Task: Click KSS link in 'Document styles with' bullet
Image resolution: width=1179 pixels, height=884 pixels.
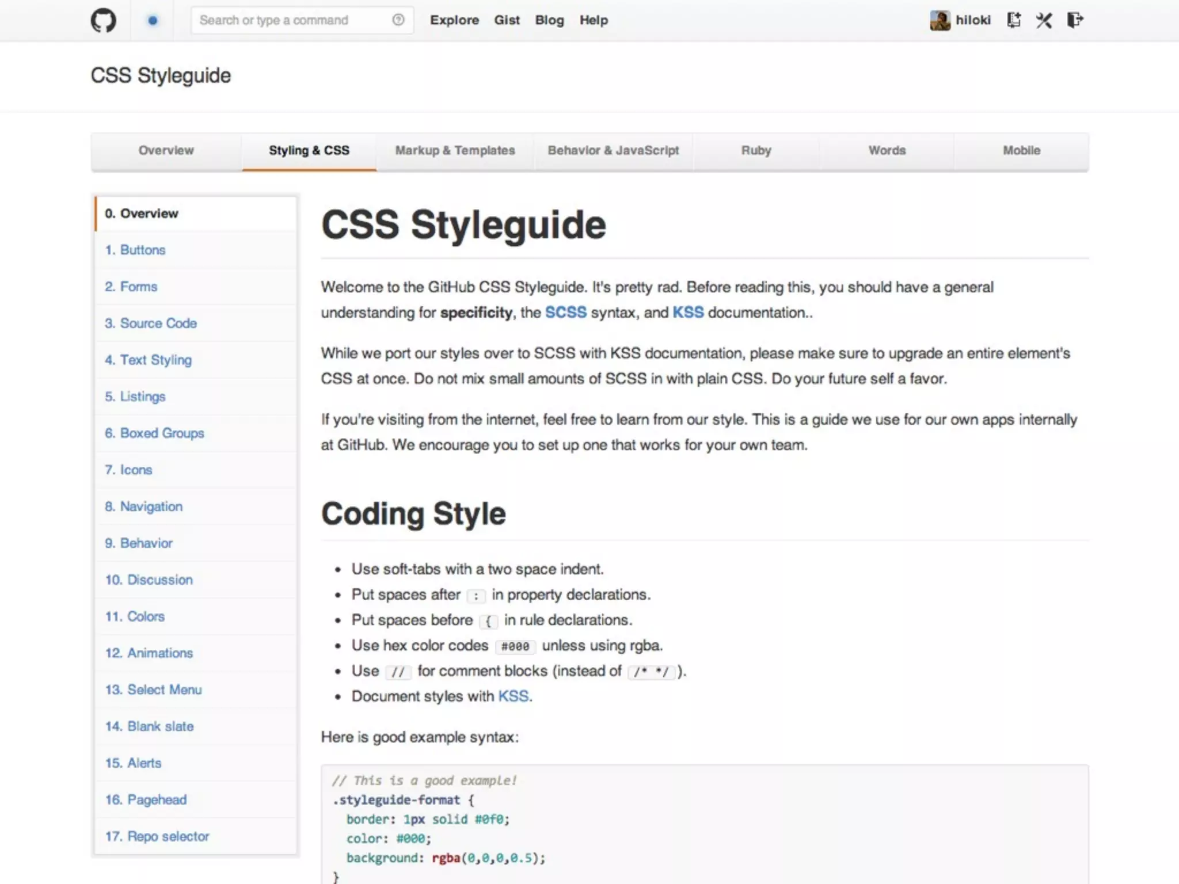Action: [514, 696]
